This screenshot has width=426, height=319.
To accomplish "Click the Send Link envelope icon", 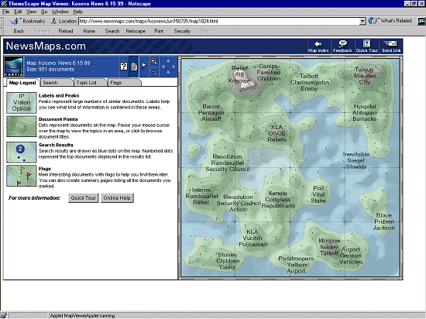I will pyautogui.click(x=390, y=43).
